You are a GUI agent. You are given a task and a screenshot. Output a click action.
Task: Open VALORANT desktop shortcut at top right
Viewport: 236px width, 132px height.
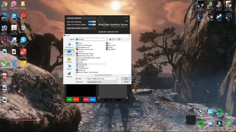210,16
